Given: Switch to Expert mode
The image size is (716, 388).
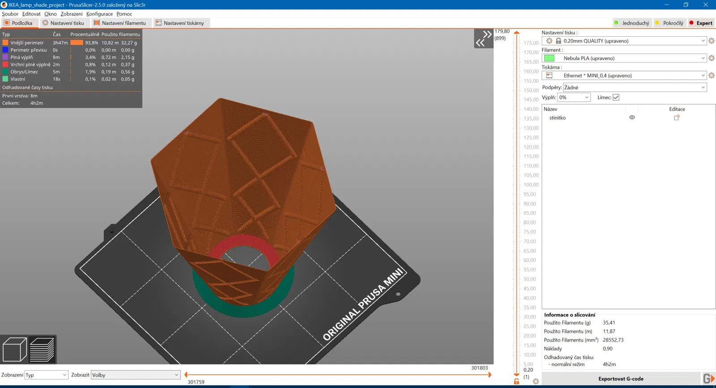Looking at the screenshot, I should coord(701,23).
